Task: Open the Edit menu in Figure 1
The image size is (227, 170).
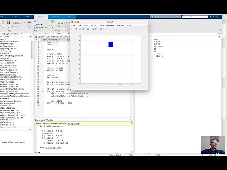Action: [x=79, y=25]
